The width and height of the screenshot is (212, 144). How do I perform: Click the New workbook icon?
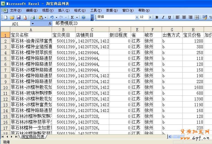tap(5, 17)
